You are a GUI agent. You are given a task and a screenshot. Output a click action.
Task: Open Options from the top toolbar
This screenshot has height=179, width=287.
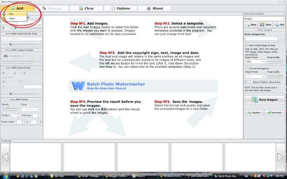(x=121, y=9)
